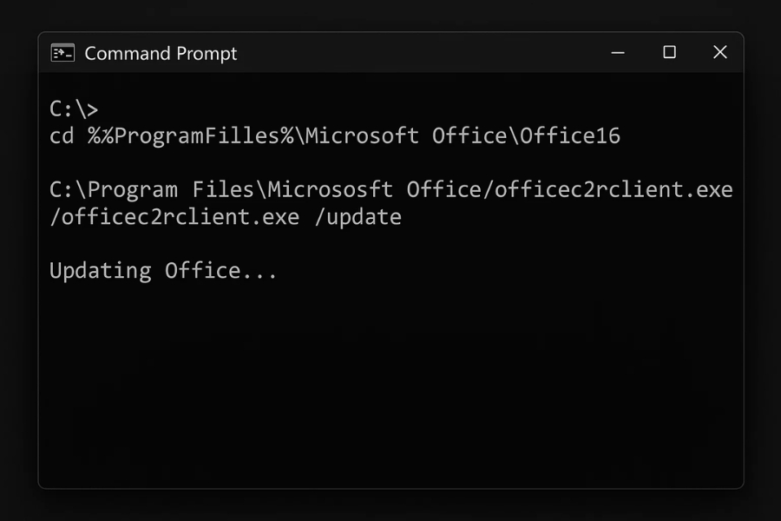
Task: Click the /update switch
Action: coord(358,217)
